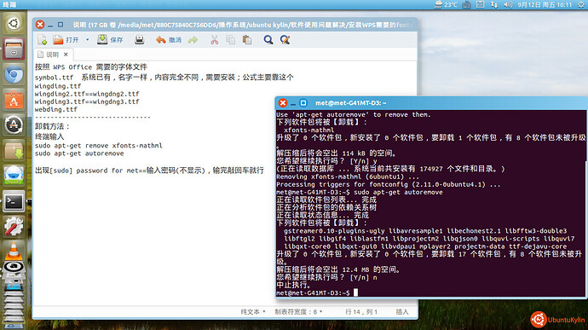Open the system settings wrench-gear icon
Image resolution: width=588 pixels, height=330 pixels.
tap(14, 227)
